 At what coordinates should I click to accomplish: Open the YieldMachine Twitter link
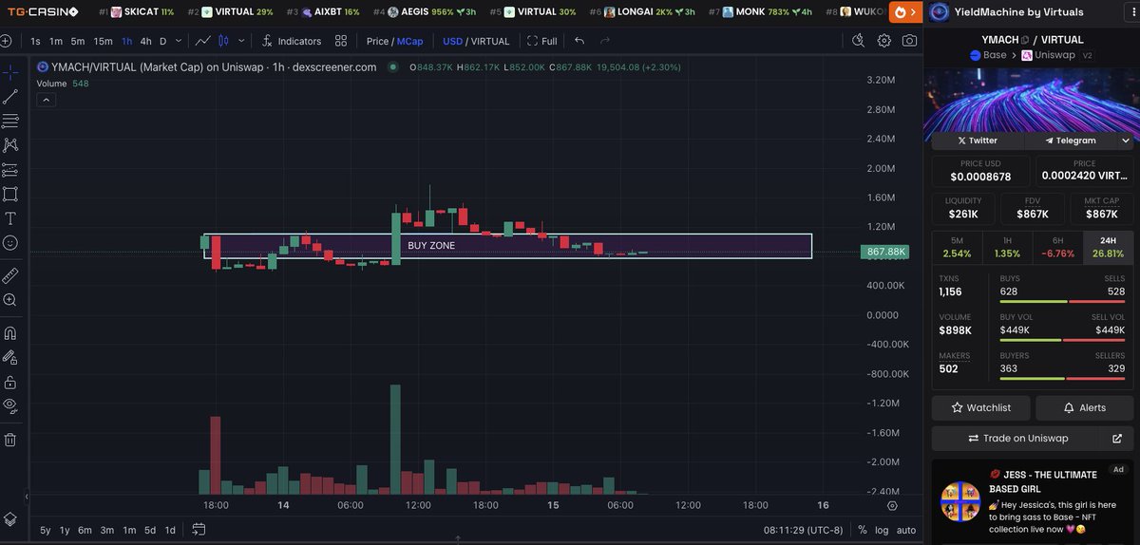pyautogui.click(x=978, y=141)
